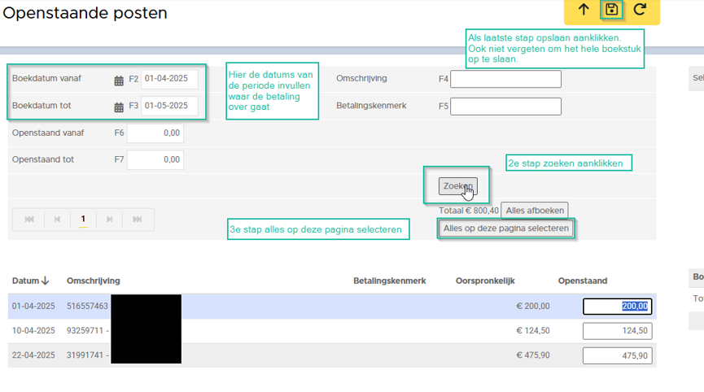Viewport: 704px width, 392px height.
Task: Focus the Boekdatum vanaf date field
Action: (170, 79)
